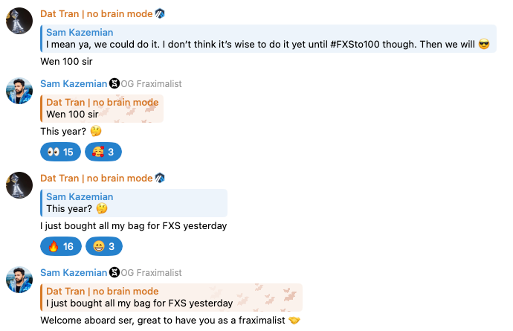Toggle the heart-face reaction under "This year?"
The image size is (513, 331).
(x=103, y=152)
